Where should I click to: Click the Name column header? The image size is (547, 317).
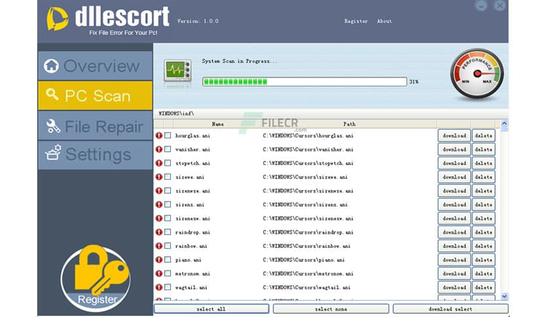218,124
